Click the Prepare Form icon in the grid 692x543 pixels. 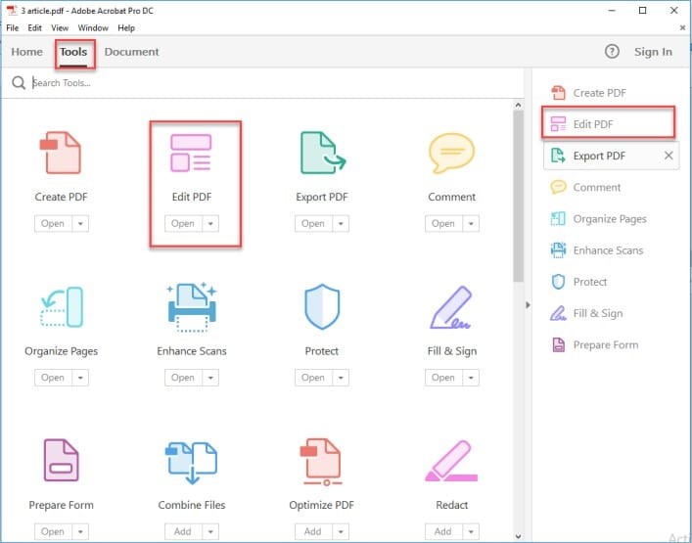62,460
